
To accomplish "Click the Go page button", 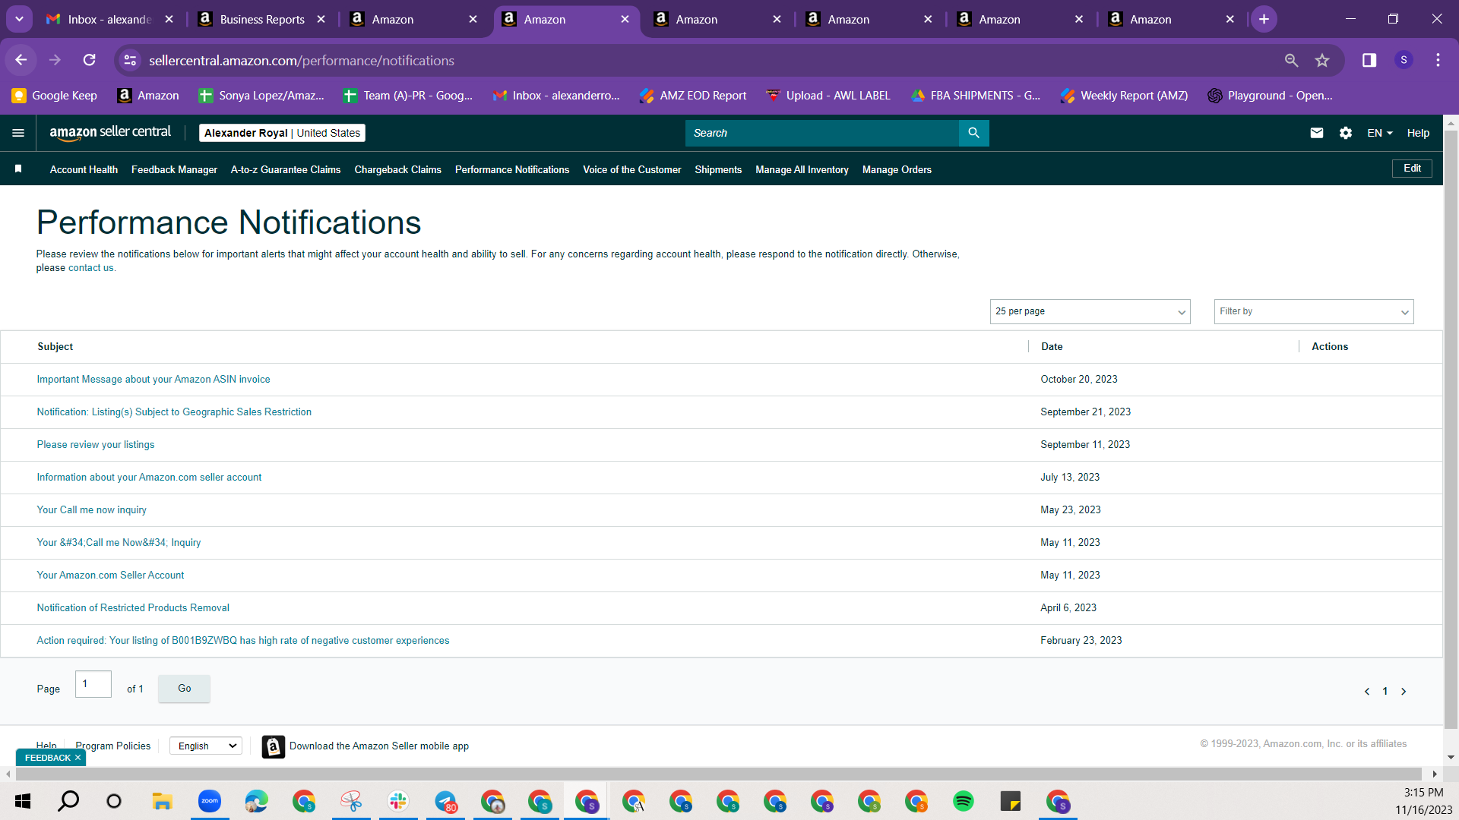I will click(x=184, y=689).
